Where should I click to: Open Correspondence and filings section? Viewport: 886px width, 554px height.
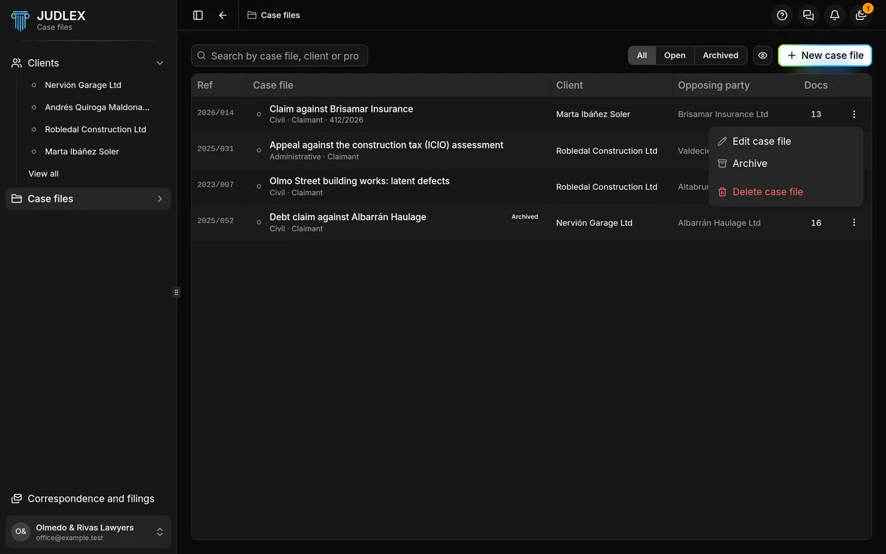coord(89,499)
